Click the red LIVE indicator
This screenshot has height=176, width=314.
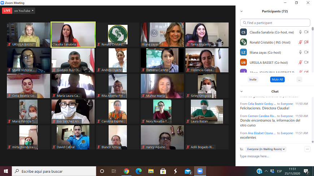(x=7, y=10)
